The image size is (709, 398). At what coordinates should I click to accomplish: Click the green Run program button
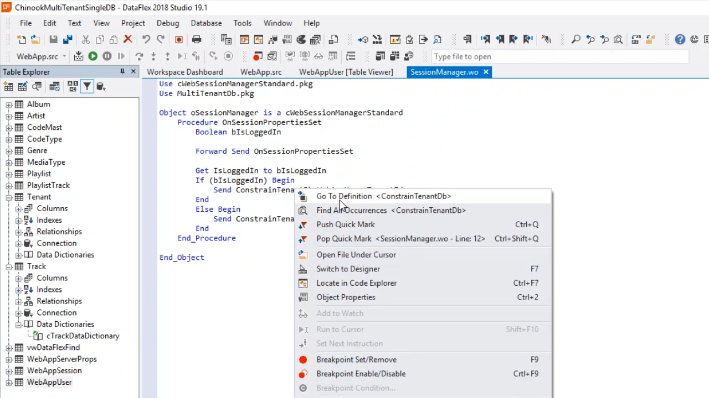tap(93, 56)
